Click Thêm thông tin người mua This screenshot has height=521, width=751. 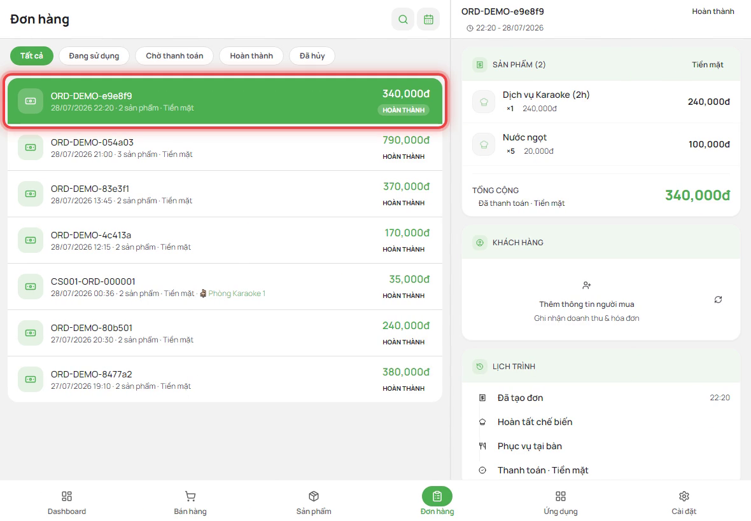pyautogui.click(x=586, y=304)
